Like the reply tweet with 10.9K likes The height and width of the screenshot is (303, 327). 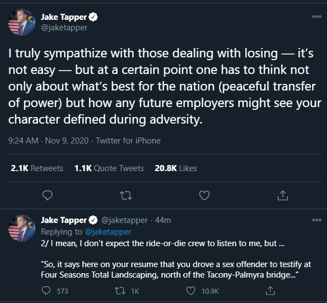pyautogui.click(x=191, y=291)
